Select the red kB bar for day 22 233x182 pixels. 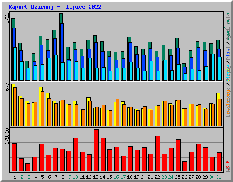coord(157,153)
